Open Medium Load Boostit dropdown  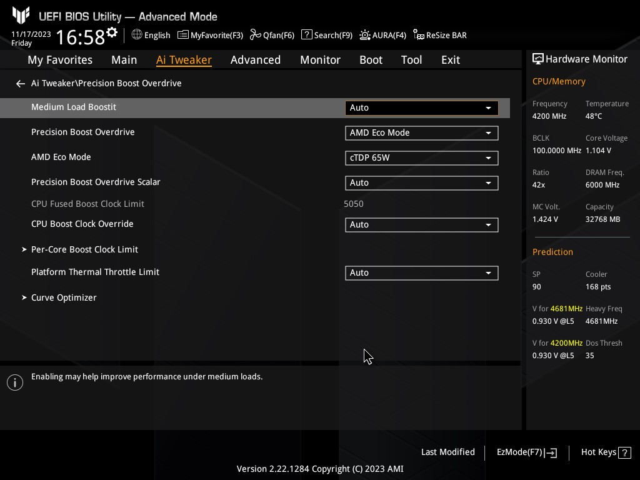[422, 107]
